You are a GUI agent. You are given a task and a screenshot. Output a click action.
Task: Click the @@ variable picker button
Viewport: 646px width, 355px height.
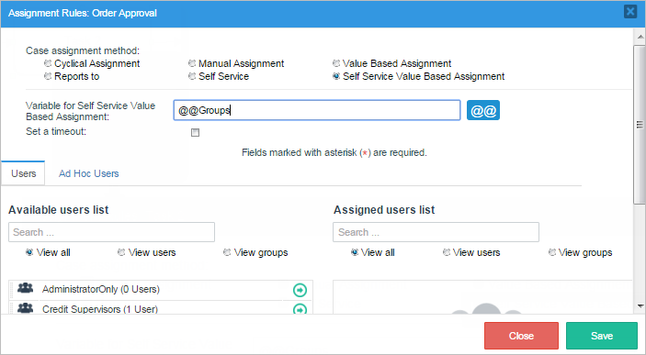pos(482,110)
